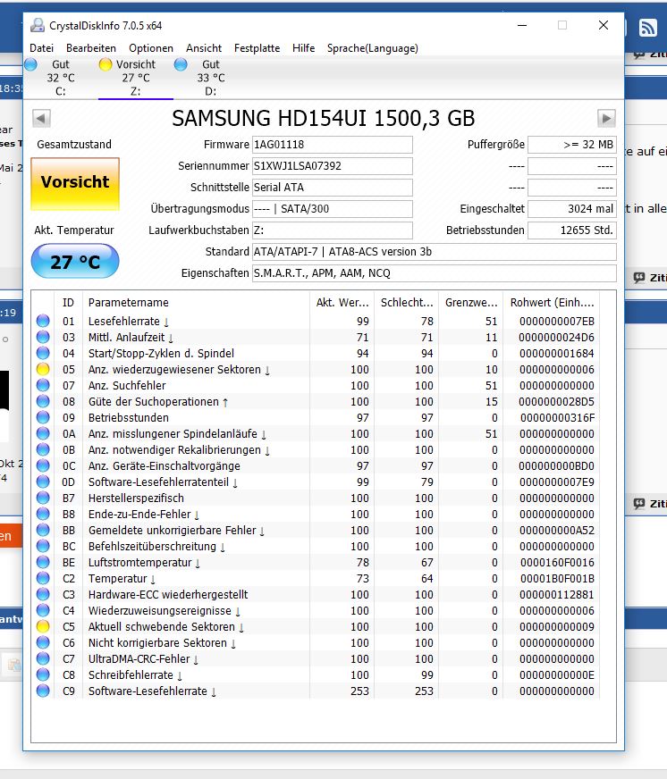
Task: Click status icon of Güte der Suchoperationen row
Action: [43, 401]
